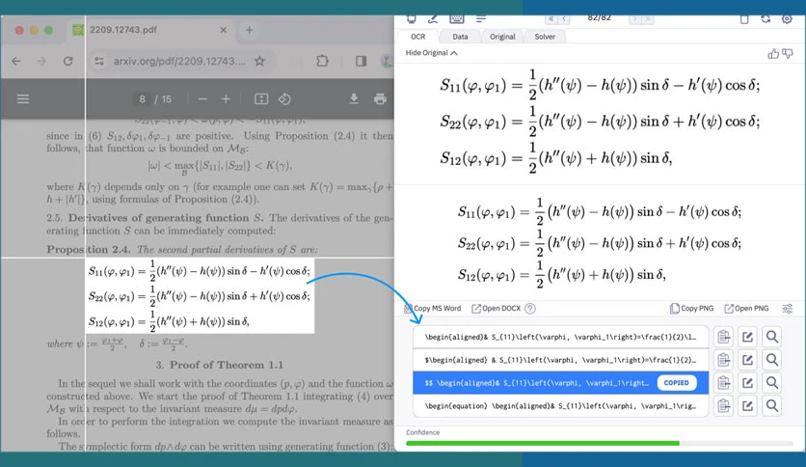This screenshot has height=467, width=806.
Task: Click the refresh sync icon
Action: tap(766, 19)
